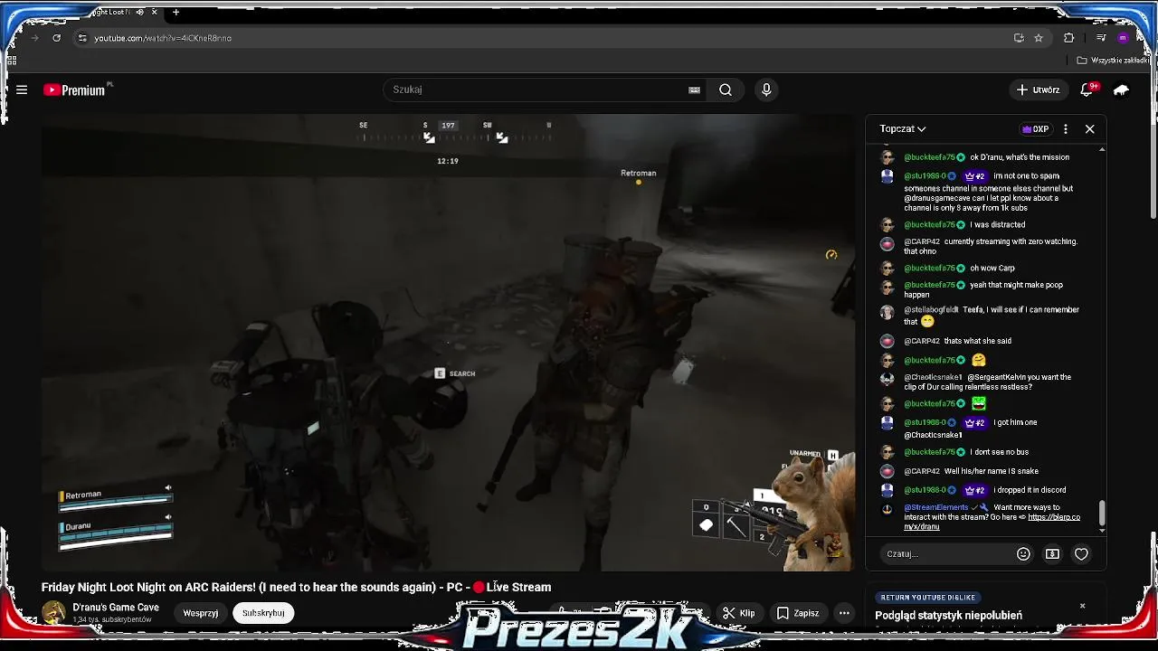
Task: Open the Super Chat purchase icon
Action: [x=1052, y=554]
